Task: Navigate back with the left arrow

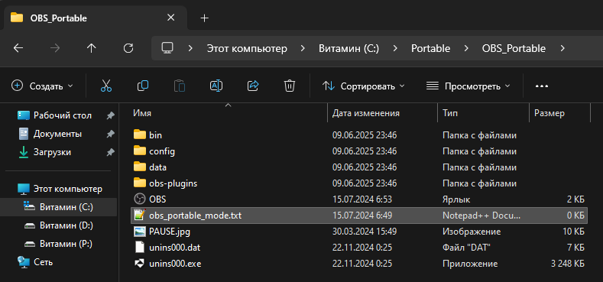Action: [18, 48]
